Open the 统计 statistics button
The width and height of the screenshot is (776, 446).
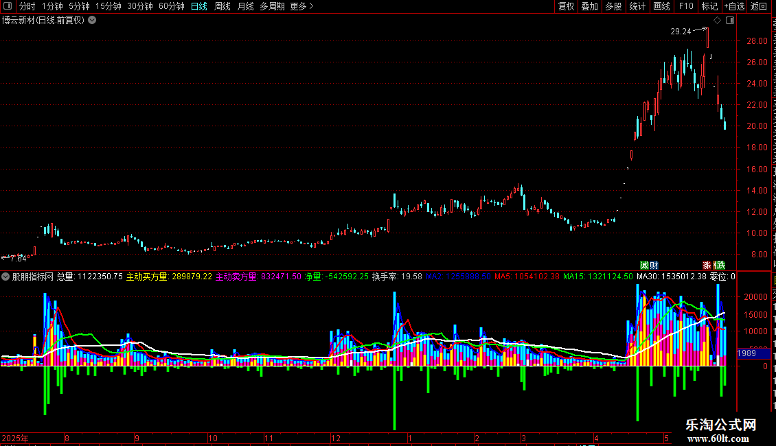(637, 6)
